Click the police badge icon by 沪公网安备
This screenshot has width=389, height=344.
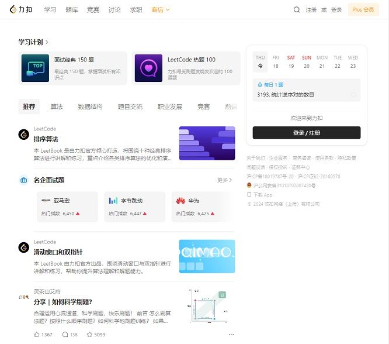click(x=249, y=185)
